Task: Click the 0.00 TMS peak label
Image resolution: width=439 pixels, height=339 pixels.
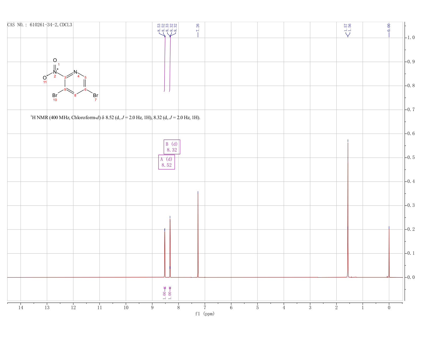Action: pos(389,27)
